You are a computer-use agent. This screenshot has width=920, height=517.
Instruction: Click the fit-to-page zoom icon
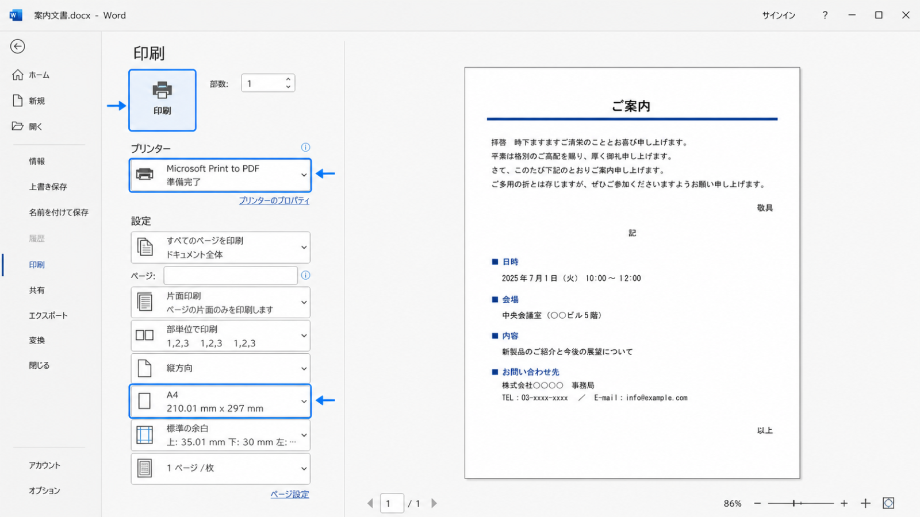tap(888, 503)
